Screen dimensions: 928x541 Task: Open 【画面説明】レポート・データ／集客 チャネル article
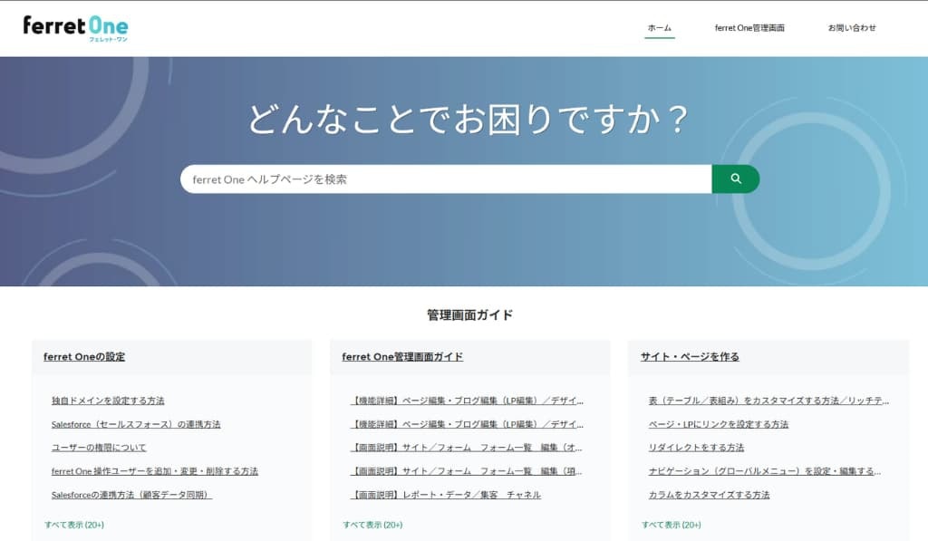pyautogui.click(x=446, y=495)
